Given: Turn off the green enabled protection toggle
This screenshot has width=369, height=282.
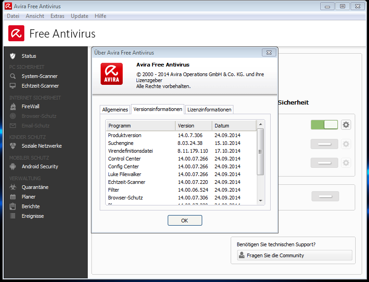Looking at the screenshot, I should click(324, 125).
